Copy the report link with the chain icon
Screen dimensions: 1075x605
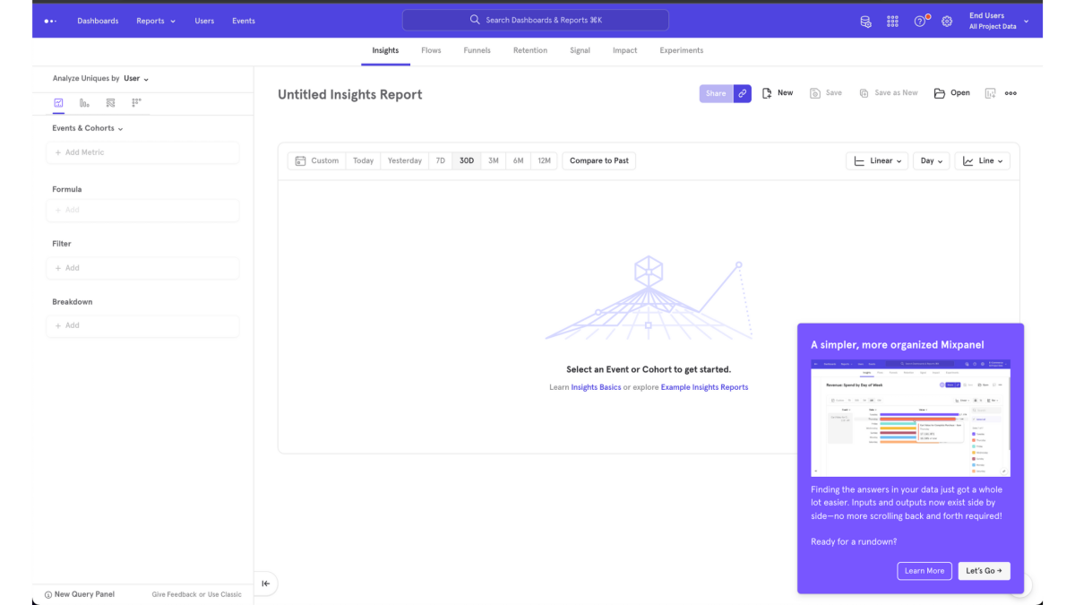point(742,93)
